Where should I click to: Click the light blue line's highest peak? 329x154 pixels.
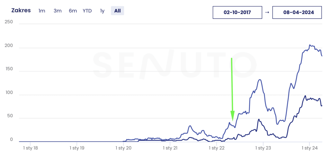310,45
